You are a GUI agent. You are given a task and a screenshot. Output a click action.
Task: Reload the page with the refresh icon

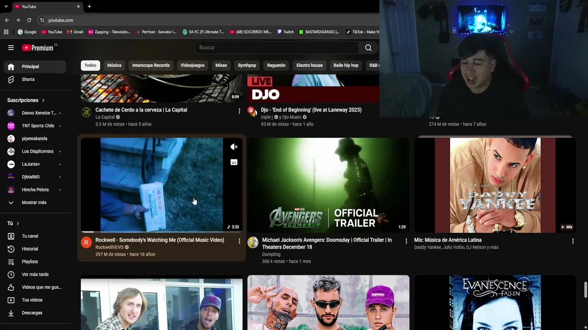point(29,20)
